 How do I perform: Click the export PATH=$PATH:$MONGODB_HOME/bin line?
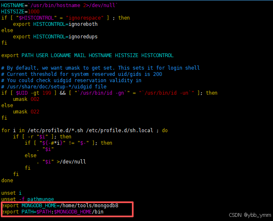coord(53,212)
